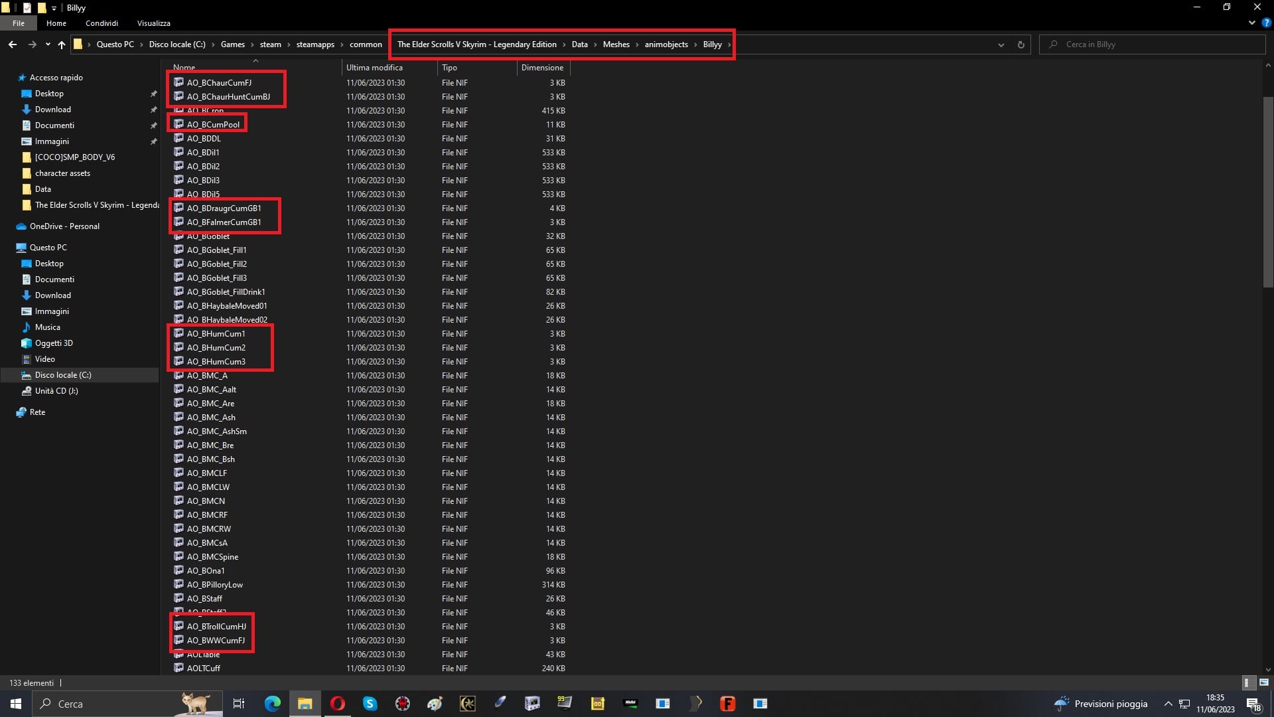This screenshot has height=717, width=1274.
Task: Click the quick access properties icon in title bar
Action: point(27,8)
